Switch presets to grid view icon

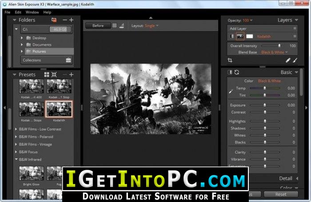pos(47,74)
